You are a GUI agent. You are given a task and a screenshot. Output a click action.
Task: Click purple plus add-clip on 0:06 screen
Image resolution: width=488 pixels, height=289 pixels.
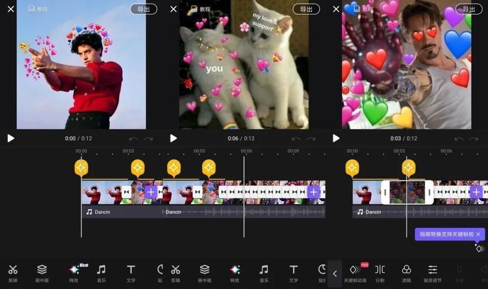(x=313, y=192)
